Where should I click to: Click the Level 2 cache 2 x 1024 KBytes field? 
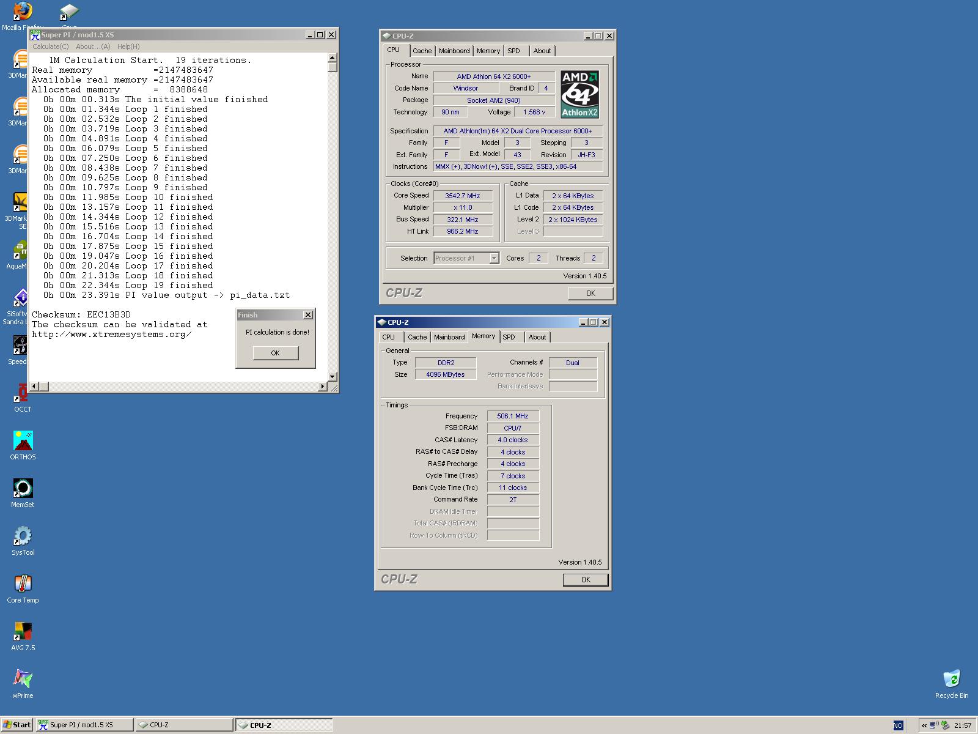coord(573,220)
